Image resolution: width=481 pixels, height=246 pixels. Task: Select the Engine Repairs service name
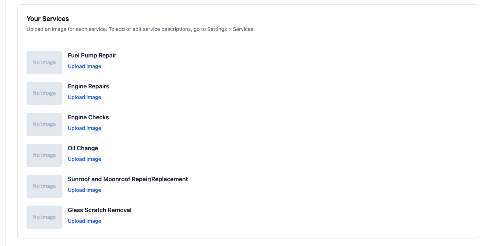tap(88, 87)
